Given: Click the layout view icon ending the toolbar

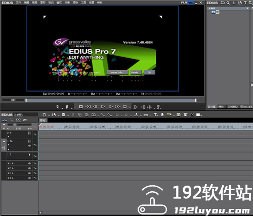Looking at the screenshot, I should click(198, 115).
